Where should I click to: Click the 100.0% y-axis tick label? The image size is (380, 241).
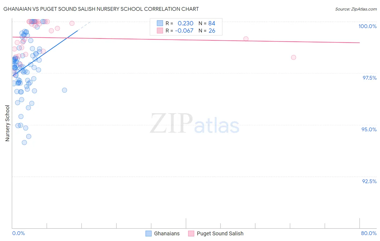point(367,26)
